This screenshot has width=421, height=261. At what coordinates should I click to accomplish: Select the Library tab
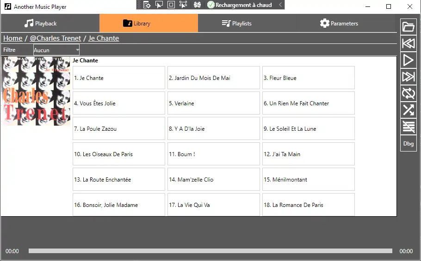(149, 23)
